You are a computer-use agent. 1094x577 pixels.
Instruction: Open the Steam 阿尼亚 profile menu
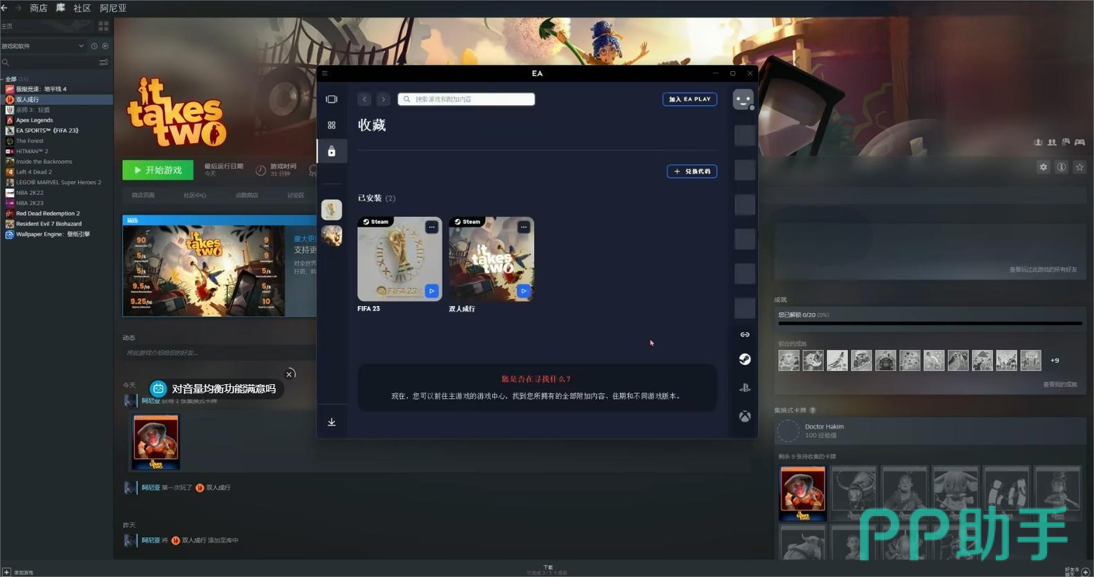[x=113, y=8]
